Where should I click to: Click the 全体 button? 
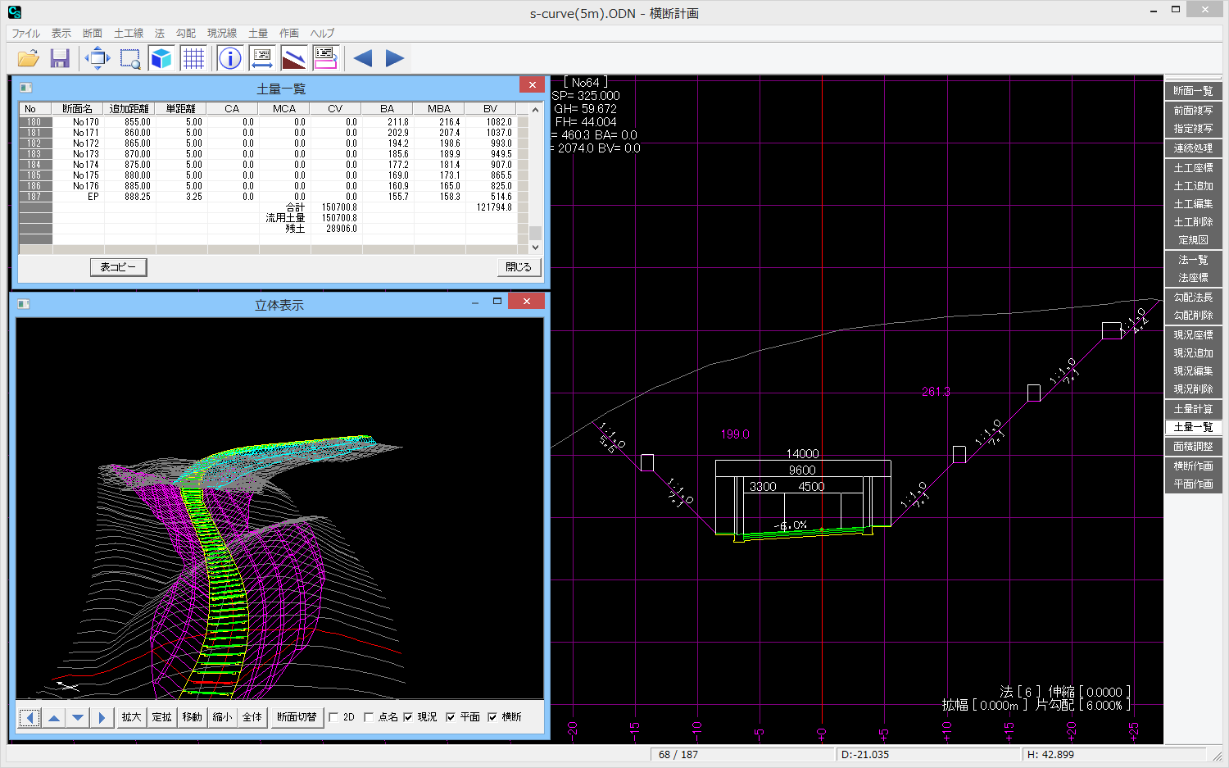(252, 717)
